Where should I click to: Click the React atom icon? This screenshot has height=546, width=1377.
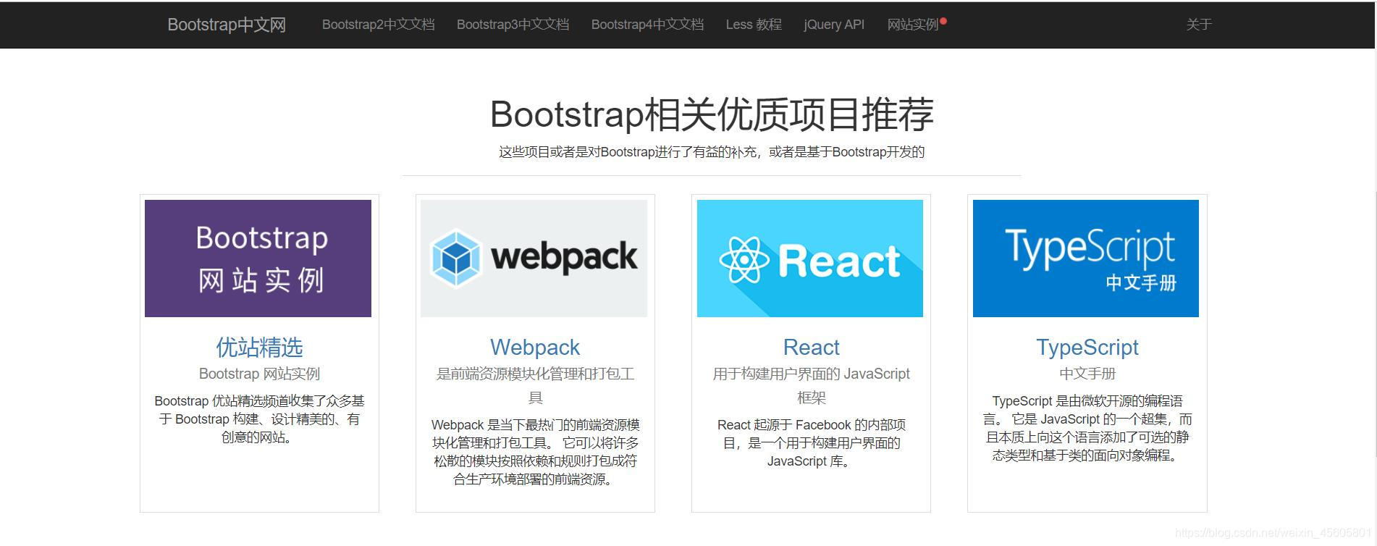(744, 259)
